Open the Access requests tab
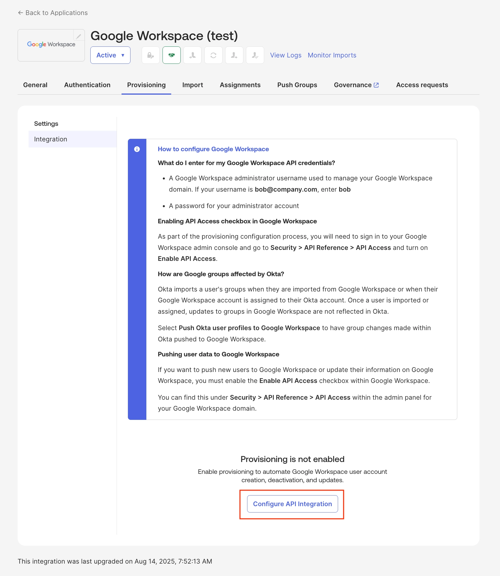 coord(422,85)
